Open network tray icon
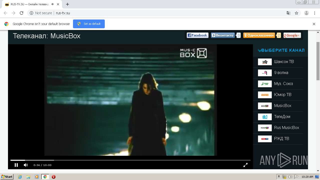 pyautogui.click(x=284, y=177)
